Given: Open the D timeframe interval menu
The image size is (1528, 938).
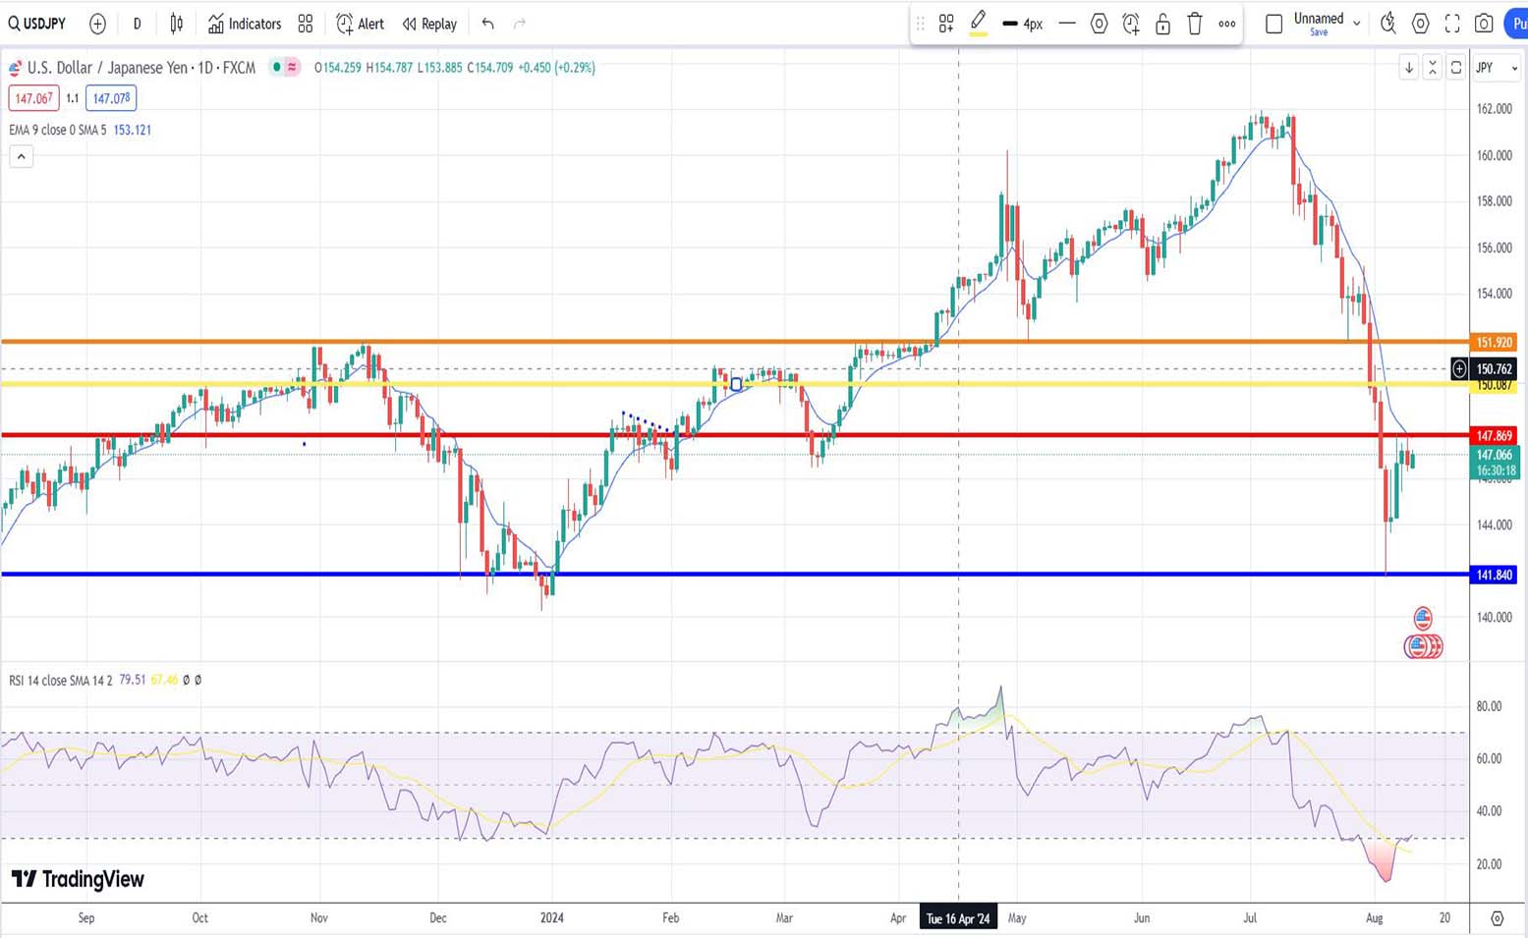Looking at the screenshot, I should coord(137,24).
